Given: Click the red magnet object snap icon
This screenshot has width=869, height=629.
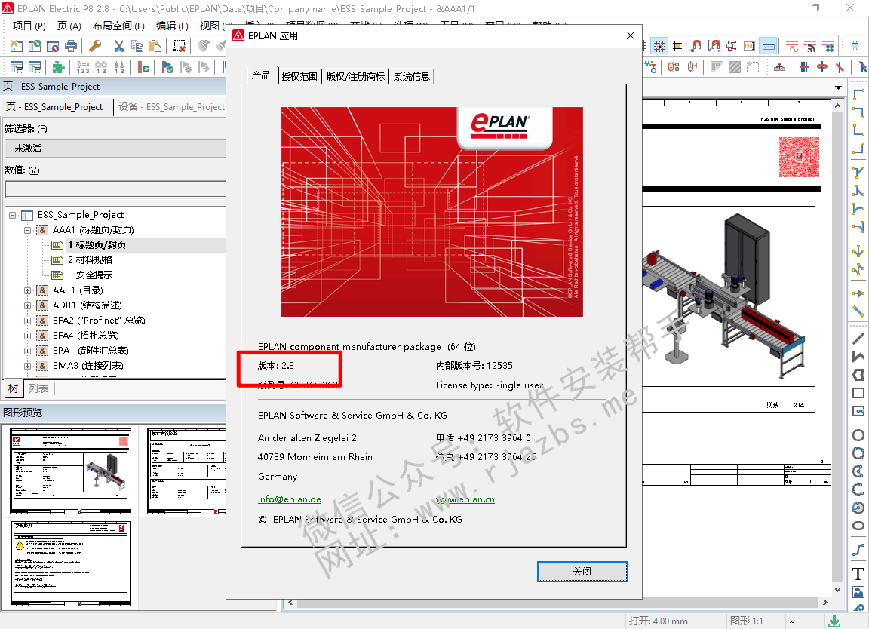Looking at the screenshot, I should pyautogui.click(x=696, y=46).
